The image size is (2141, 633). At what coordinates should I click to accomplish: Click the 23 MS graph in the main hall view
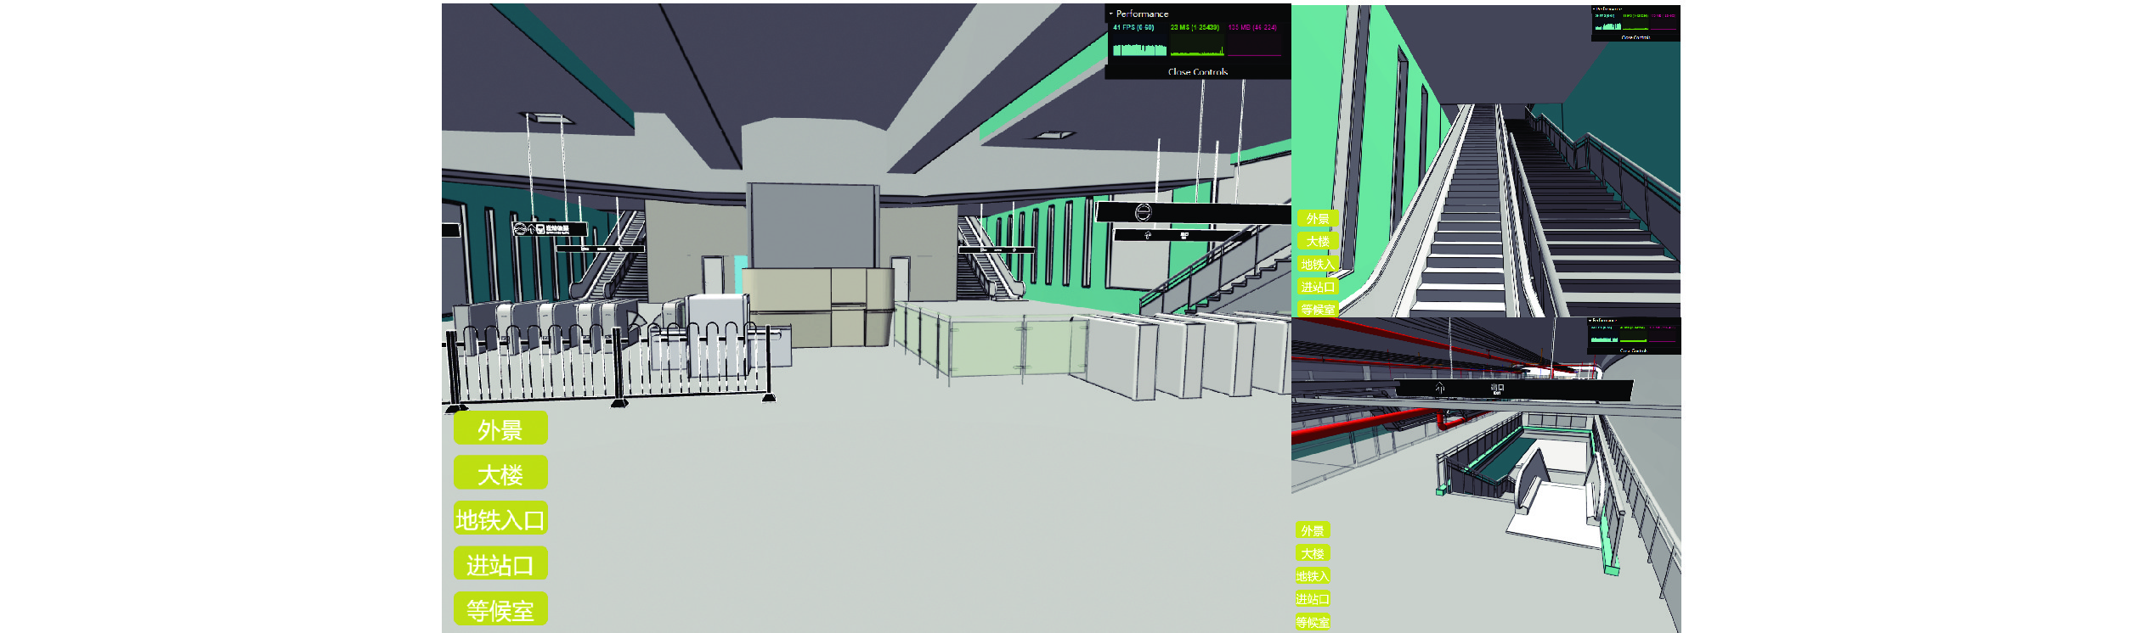click(1197, 39)
